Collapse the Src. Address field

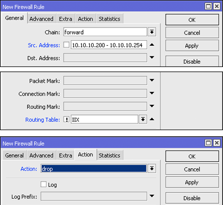(x=152, y=45)
